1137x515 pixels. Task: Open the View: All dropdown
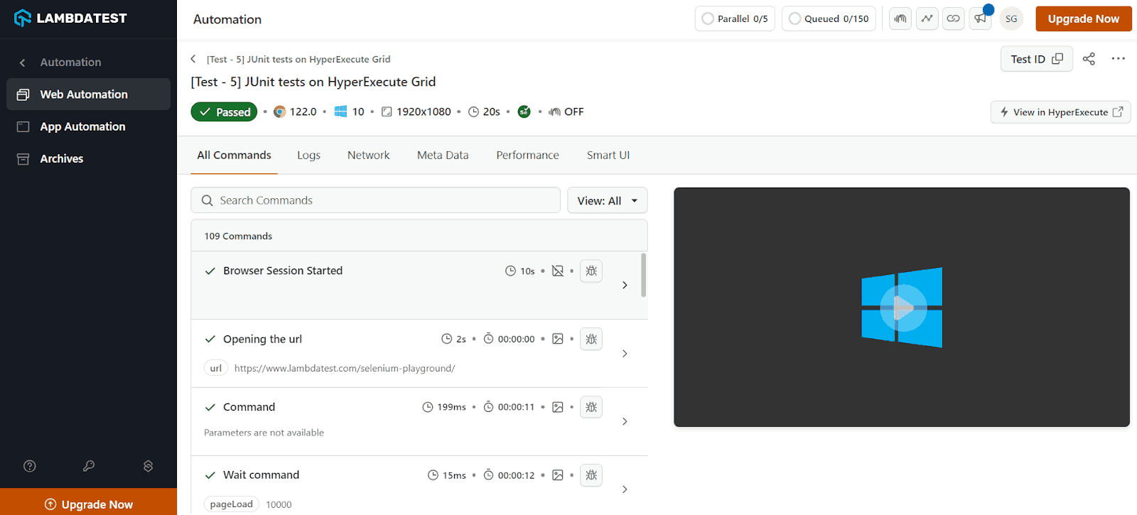pos(607,200)
